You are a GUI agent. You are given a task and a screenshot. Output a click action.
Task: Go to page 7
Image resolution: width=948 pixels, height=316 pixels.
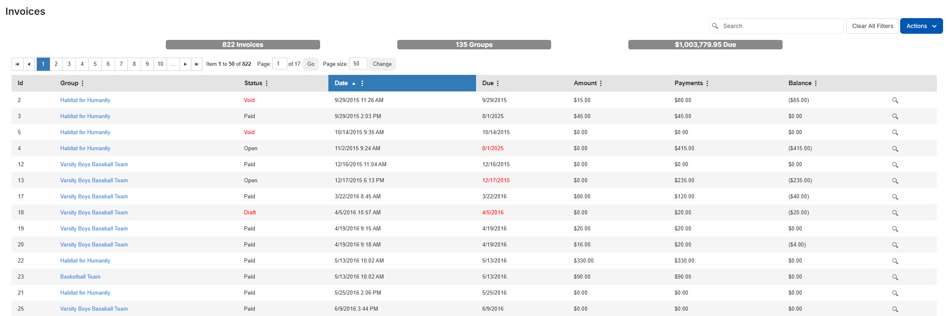(121, 64)
